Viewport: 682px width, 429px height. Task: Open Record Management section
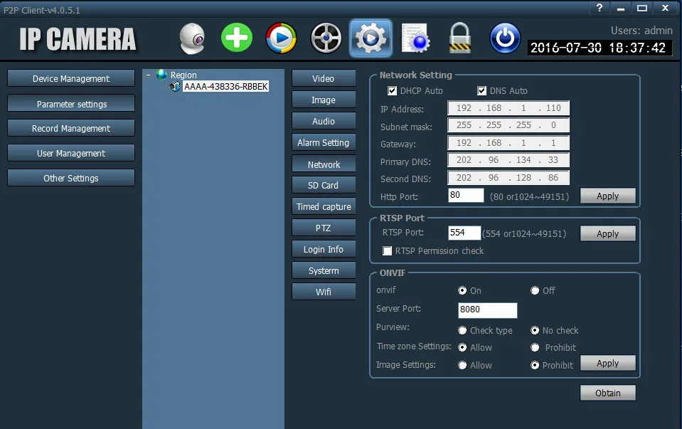[x=71, y=128]
